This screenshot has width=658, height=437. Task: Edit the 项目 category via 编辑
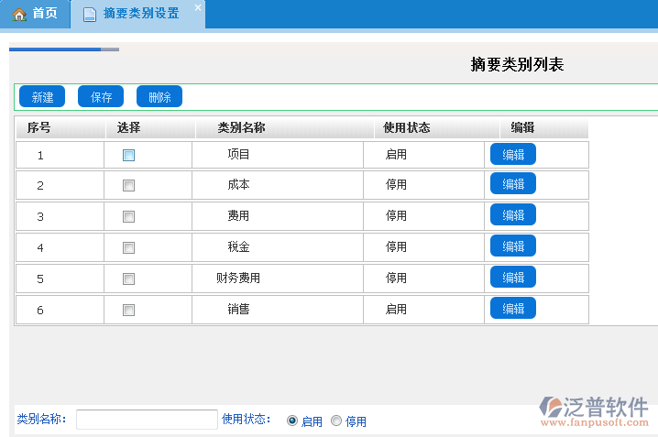pos(513,154)
